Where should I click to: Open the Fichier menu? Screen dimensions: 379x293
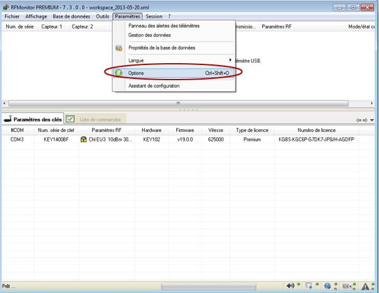click(12, 16)
